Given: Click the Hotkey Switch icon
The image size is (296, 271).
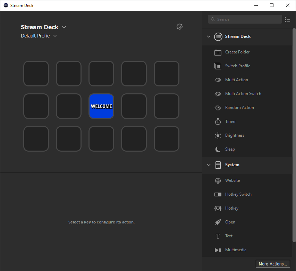Looking at the screenshot, I should click(x=218, y=194).
